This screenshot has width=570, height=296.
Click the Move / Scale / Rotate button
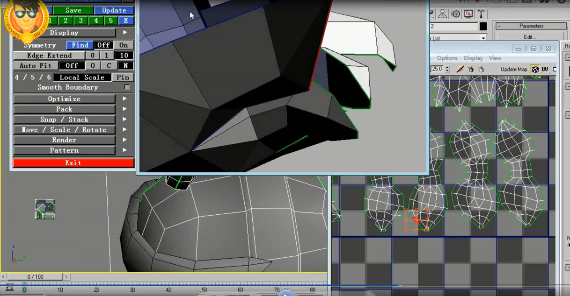point(64,130)
